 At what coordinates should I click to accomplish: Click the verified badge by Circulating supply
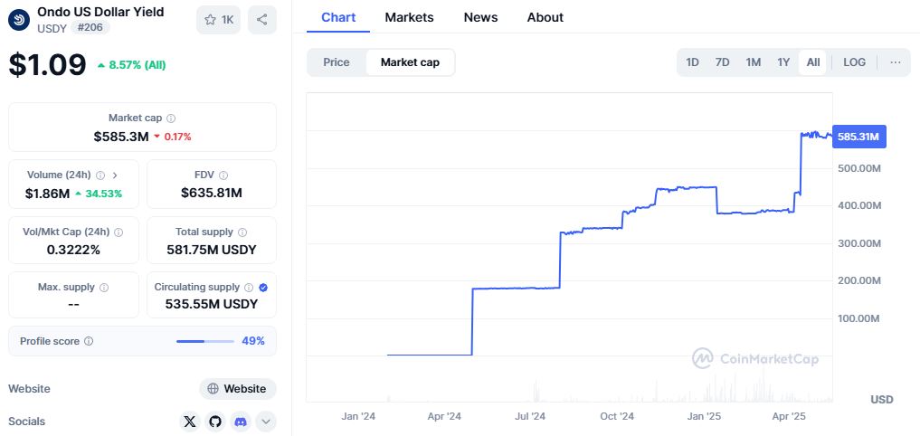263,288
